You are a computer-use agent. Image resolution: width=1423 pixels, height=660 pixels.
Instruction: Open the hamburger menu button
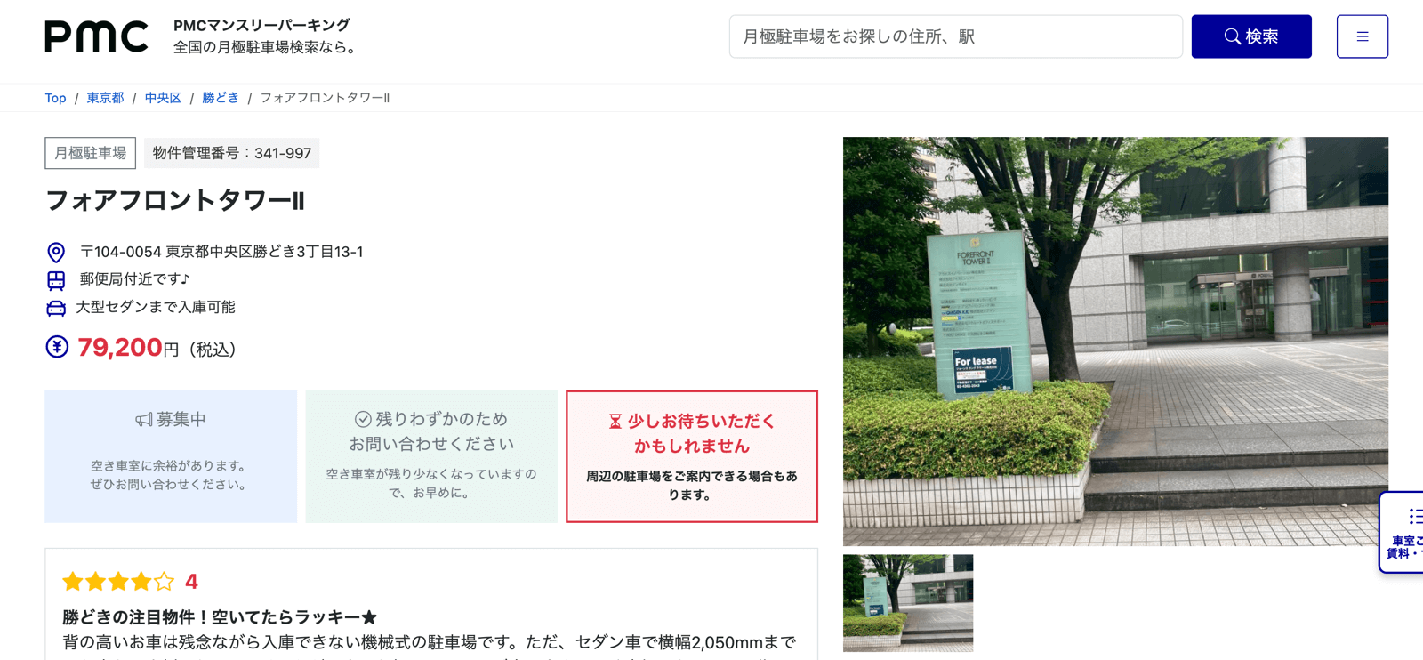point(1362,36)
